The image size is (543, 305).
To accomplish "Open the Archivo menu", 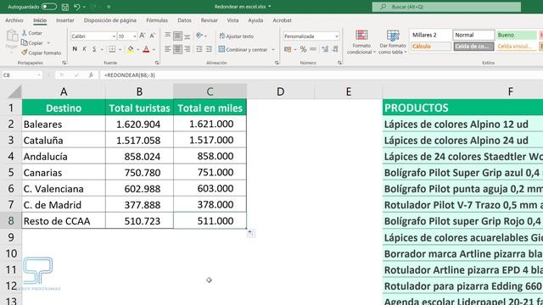I will (14, 20).
